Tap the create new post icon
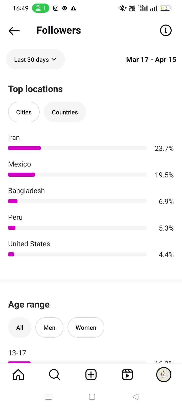 (x=91, y=375)
